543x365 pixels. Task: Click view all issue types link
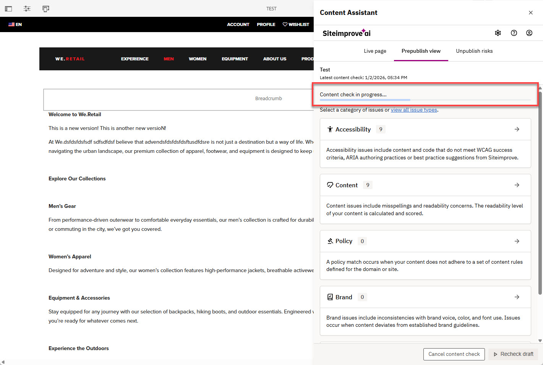414,110
